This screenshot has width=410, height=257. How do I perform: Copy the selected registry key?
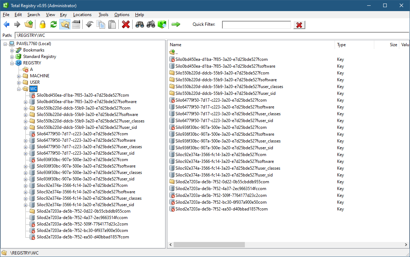tap(100, 24)
